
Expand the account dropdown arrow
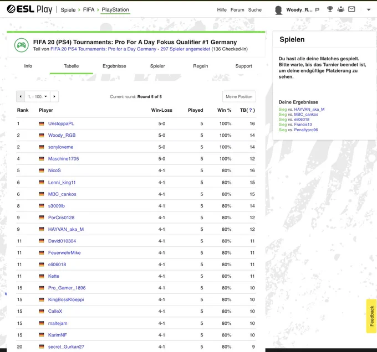click(368, 10)
